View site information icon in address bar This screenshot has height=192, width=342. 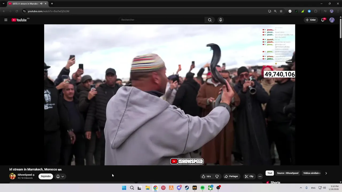pos(24,11)
